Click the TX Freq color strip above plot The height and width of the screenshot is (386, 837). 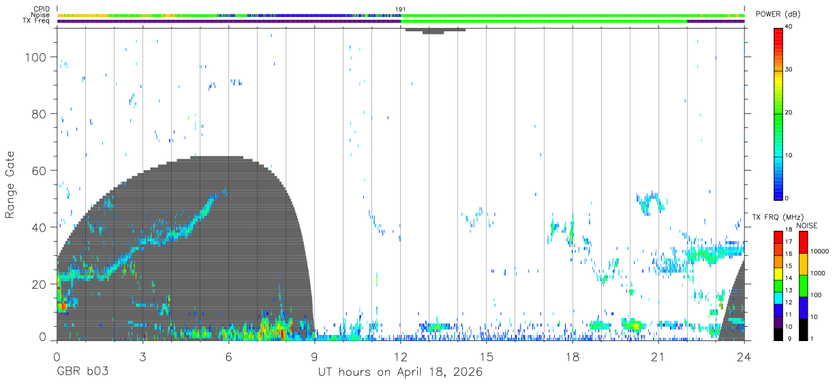tap(401, 21)
